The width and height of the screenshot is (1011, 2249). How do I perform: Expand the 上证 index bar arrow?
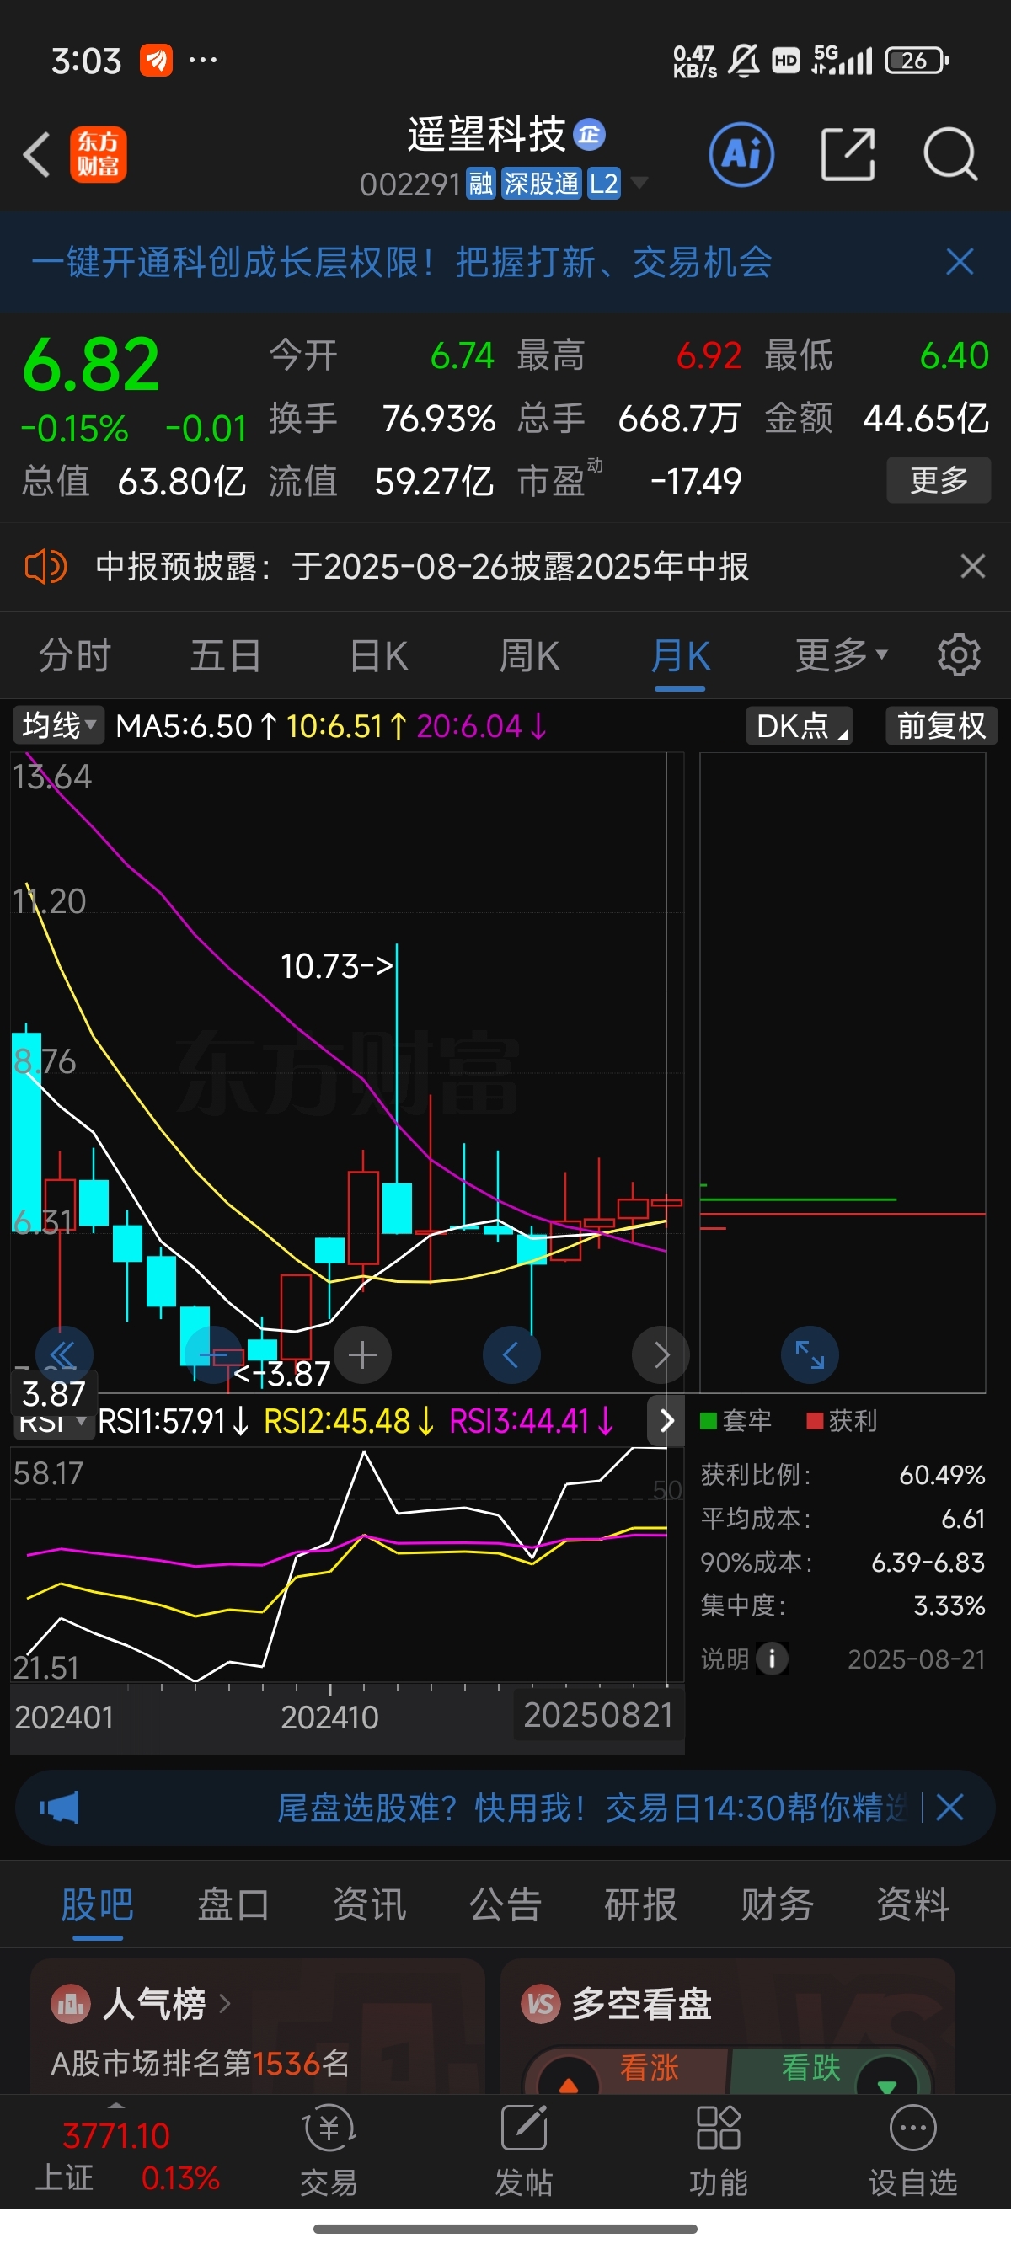point(115,2106)
